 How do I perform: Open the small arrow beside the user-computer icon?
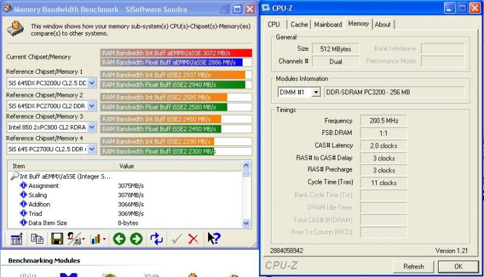pyautogui.click(x=83, y=239)
